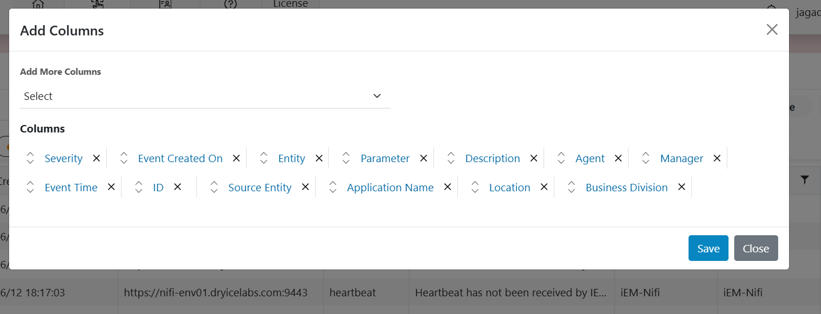Click the reorder arrows beside Event Time
Screen dimensions: 821x314
pos(31,187)
